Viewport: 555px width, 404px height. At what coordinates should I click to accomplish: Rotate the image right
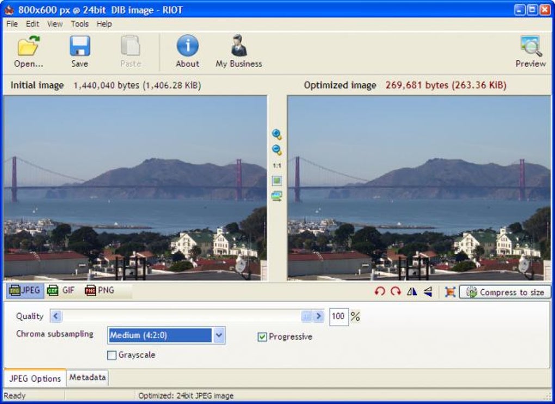tap(396, 292)
